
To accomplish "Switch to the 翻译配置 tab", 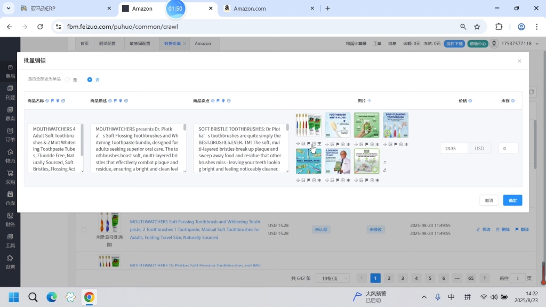I will (107, 44).
